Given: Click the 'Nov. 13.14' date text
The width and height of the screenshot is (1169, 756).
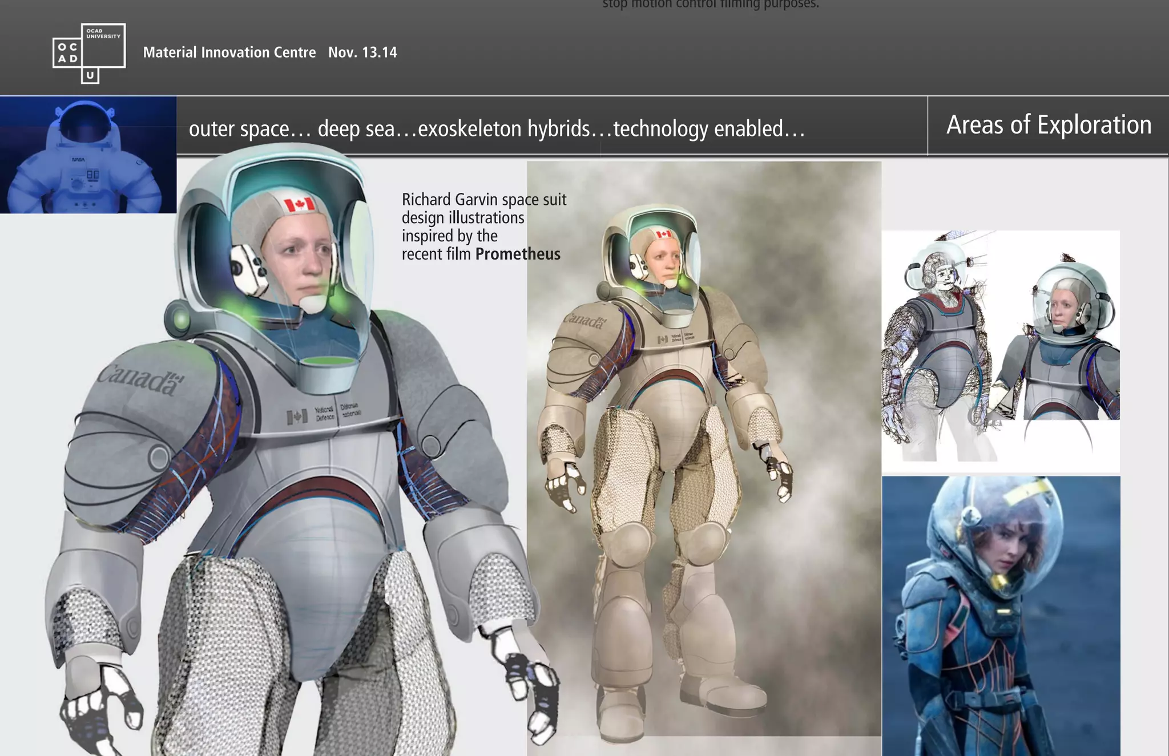Looking at the screenshot, I should click(x=362, y=52).
